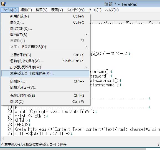This screenshot has width=160, height=150.
Task: Click the status bar message text
Action: [x=34, y=144]
